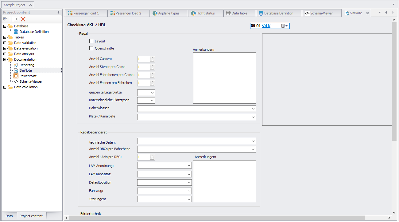Open the LAM Anordnung dropdown

pos(188,165)
